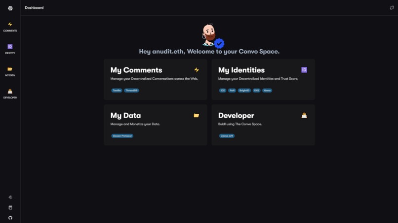398x223 pixels.
Task: Open My Data from the left sidebar
Action: pyautogui.click(x=10, y=71)
